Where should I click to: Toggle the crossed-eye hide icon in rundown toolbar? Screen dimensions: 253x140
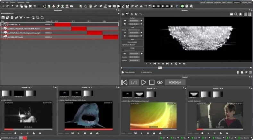(16, 18)
